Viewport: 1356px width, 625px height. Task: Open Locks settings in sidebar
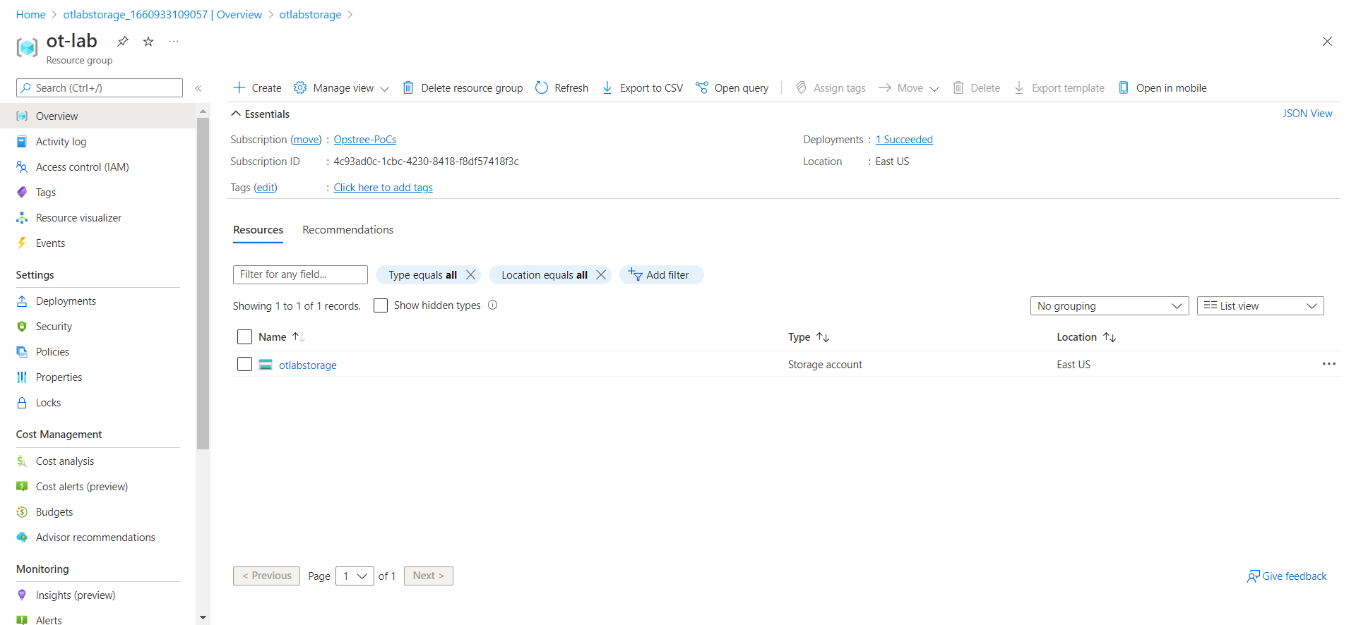(49, 403)
